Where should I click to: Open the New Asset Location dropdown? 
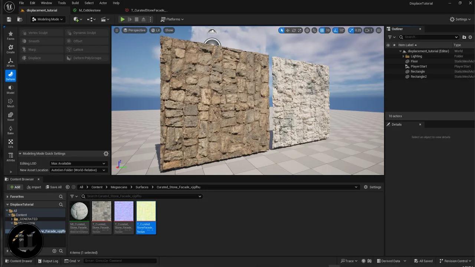tap(78, 170)
